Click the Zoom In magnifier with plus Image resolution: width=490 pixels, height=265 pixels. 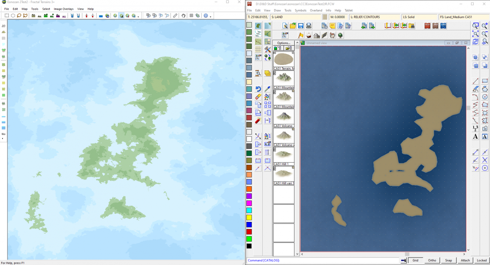[485, 26]
